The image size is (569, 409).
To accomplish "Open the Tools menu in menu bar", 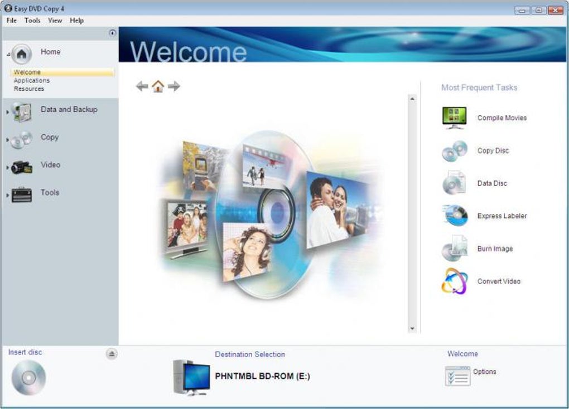I will coord(32,20).
